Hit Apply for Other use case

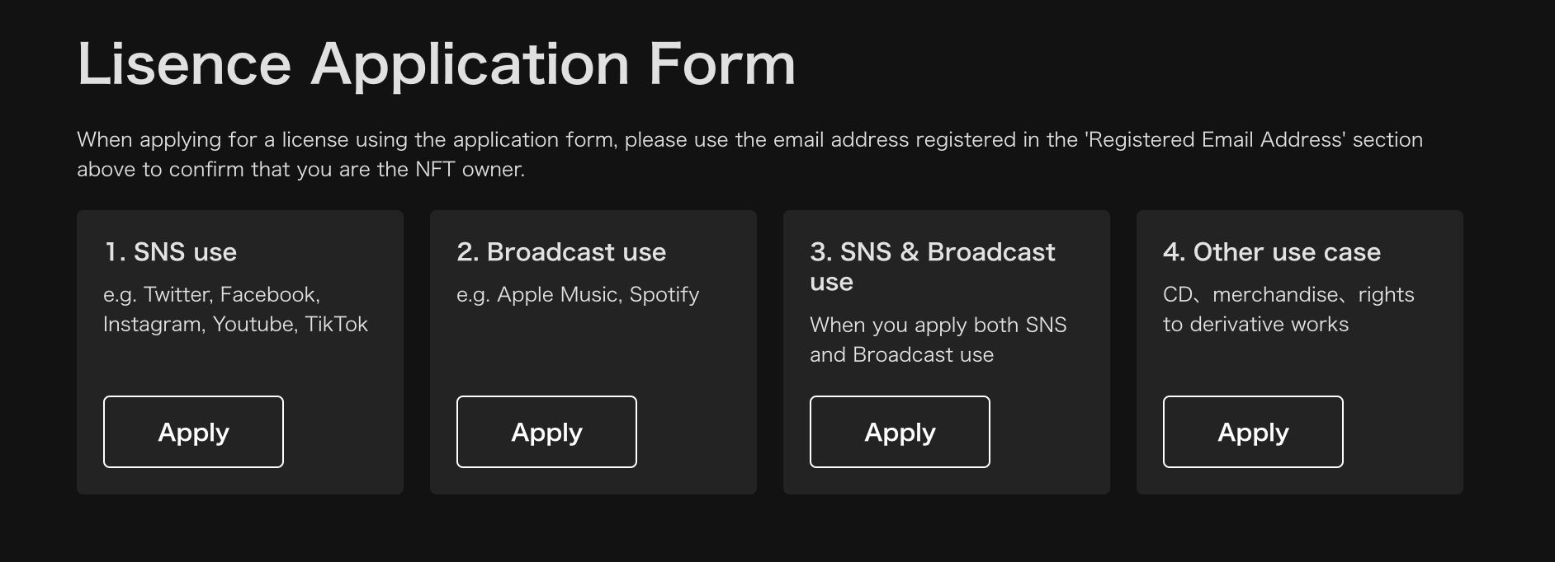[1253, 432]
